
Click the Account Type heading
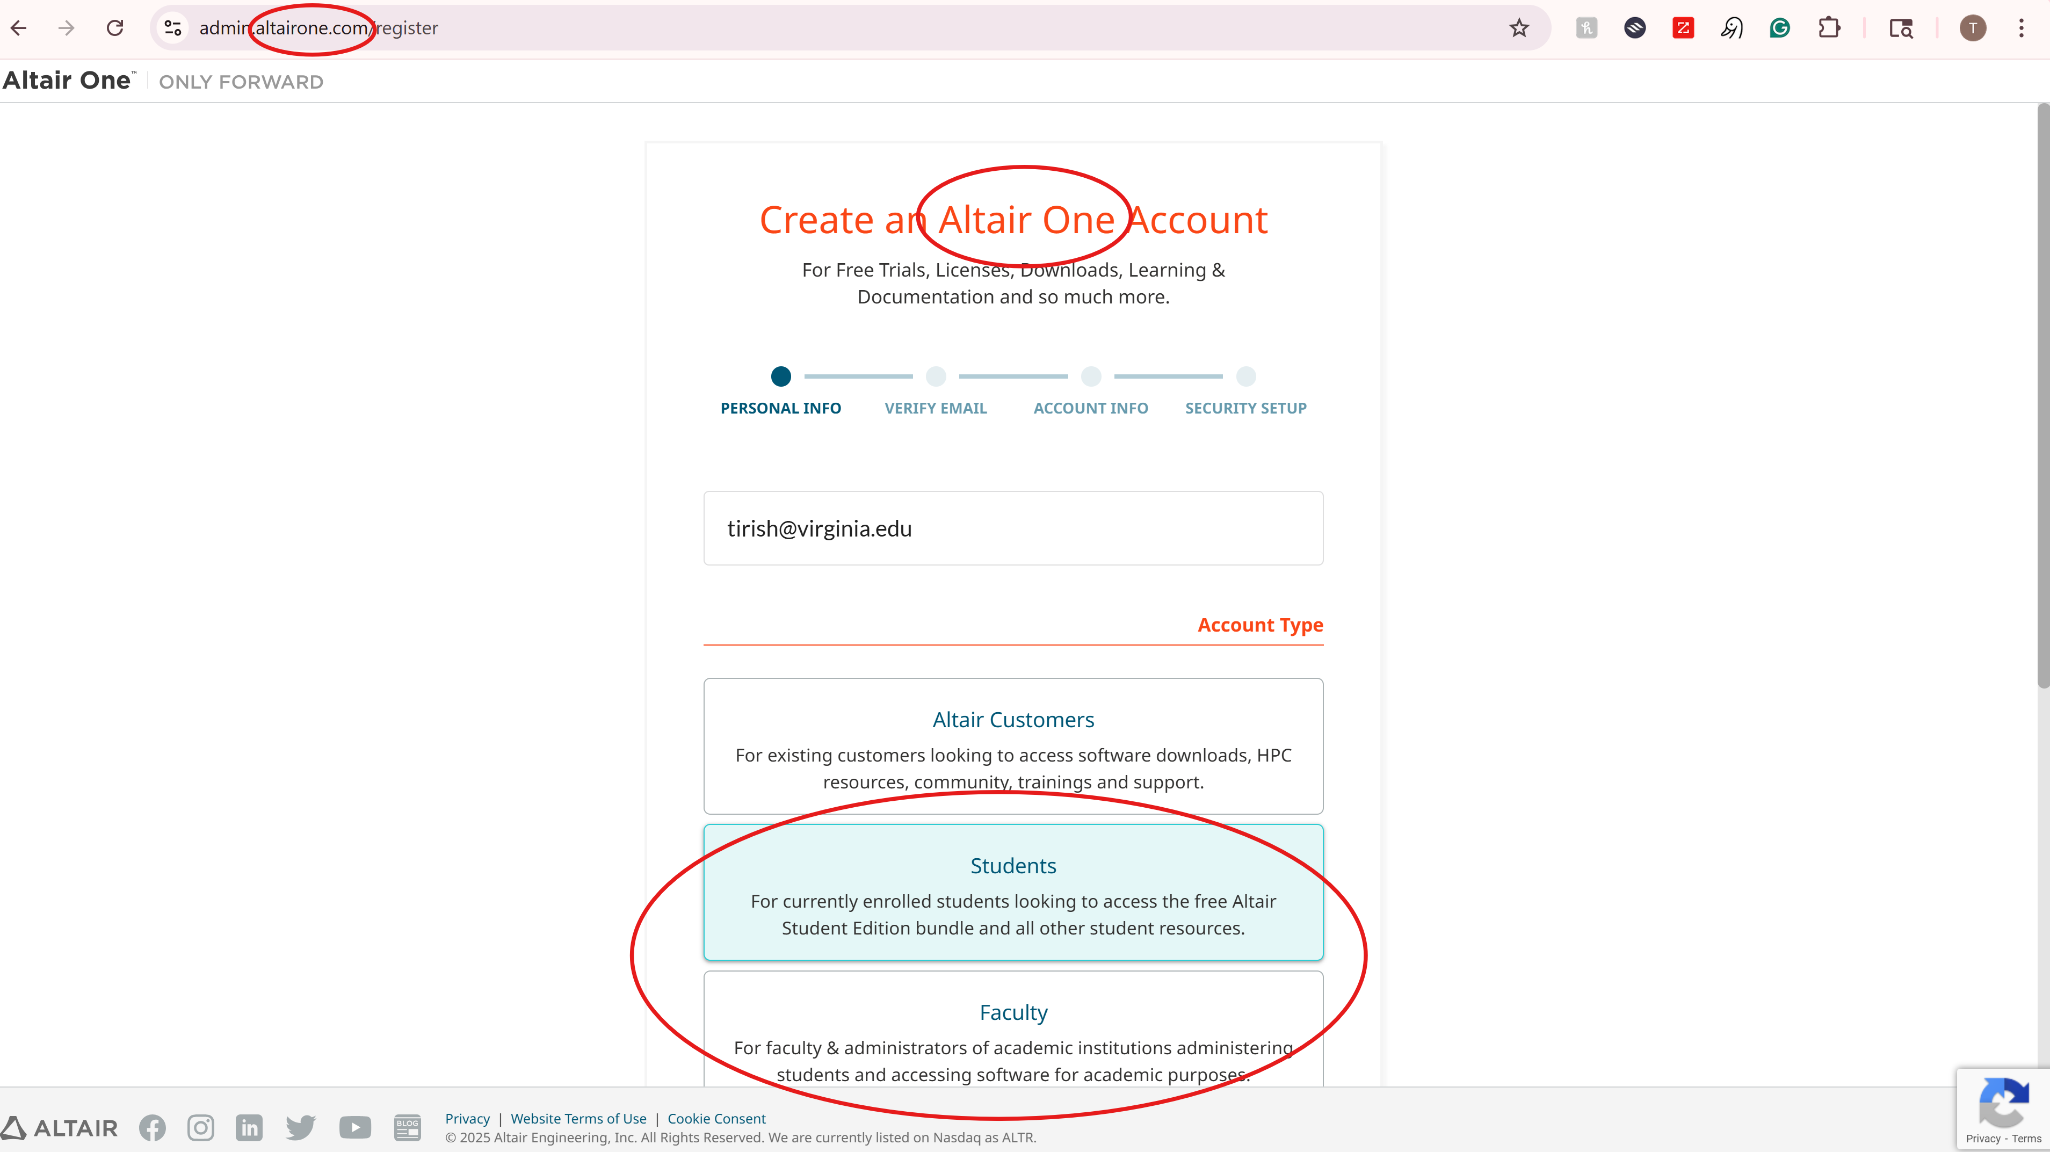[x=1260, y=625]
